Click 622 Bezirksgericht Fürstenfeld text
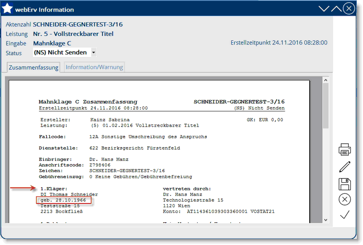 135,148
